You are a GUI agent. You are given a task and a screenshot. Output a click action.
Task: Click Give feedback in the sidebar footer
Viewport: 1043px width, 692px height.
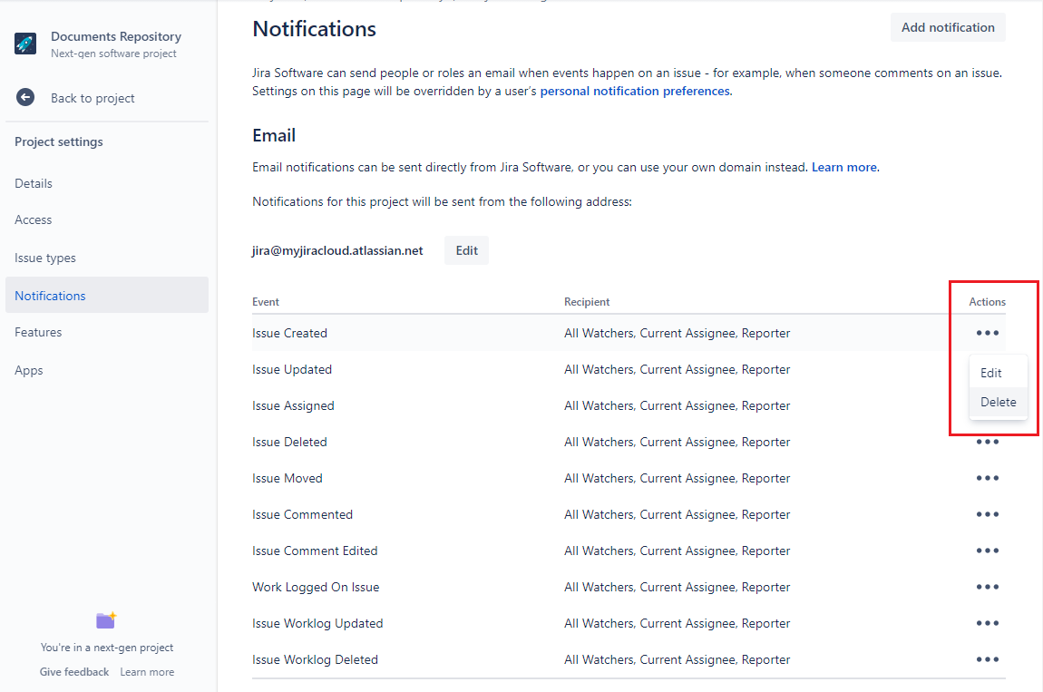coord(74,672)
